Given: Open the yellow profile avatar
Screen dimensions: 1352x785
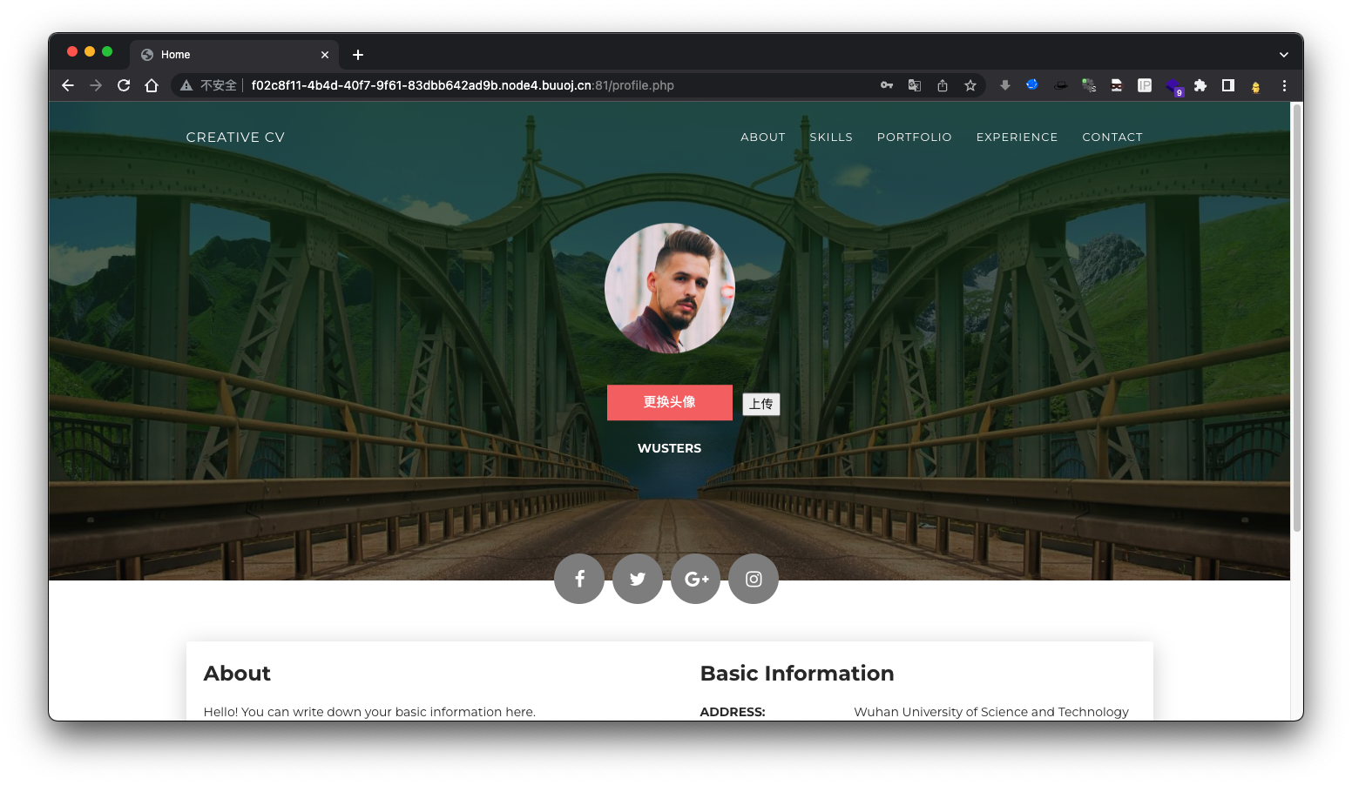Looking at the screenshot, I should (x=1256, y=86).
